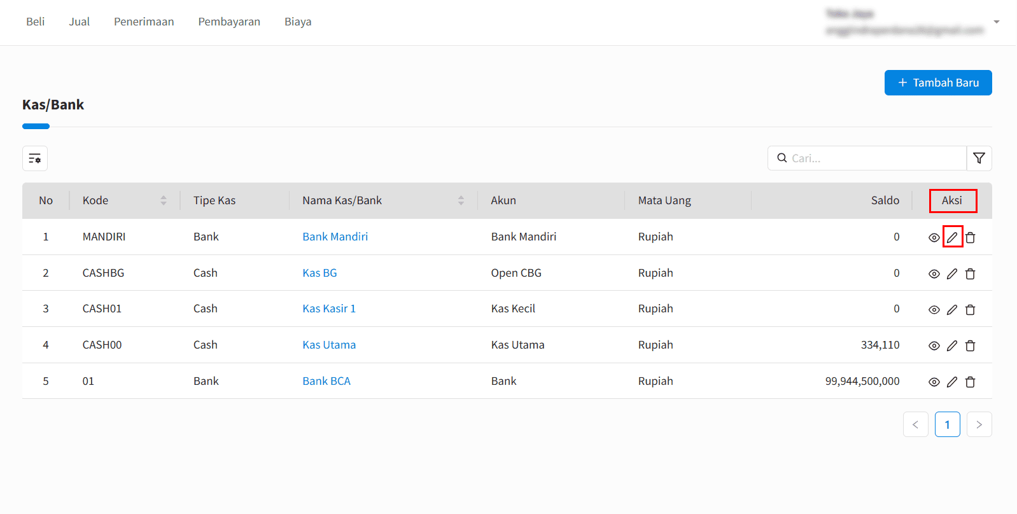Edit the Bank BCA row with pencil icon

[952, 382]
